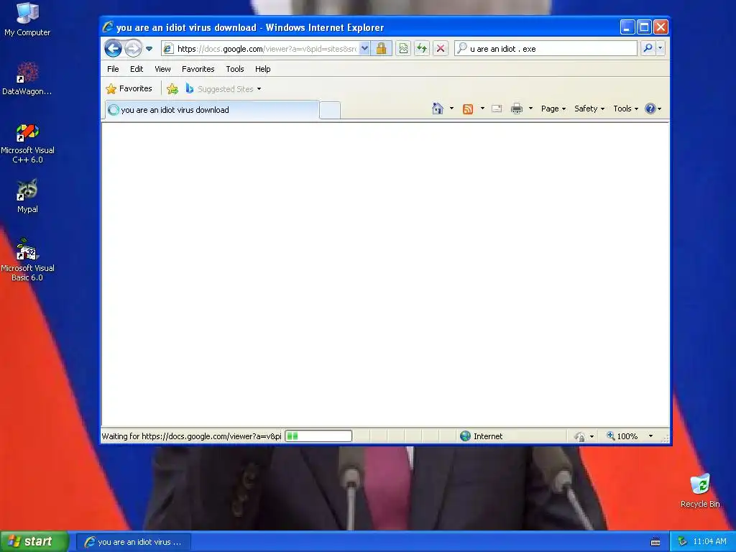Click the My Computer desktop icon
This screenshot has width=736, height=552.
(27, 19)
